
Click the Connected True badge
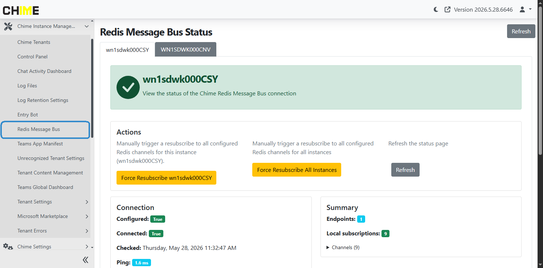coord(156,234)
